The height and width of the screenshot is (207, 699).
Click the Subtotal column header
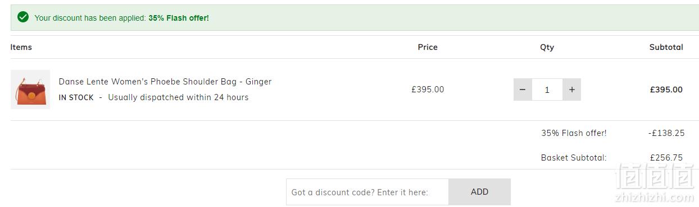666,47
